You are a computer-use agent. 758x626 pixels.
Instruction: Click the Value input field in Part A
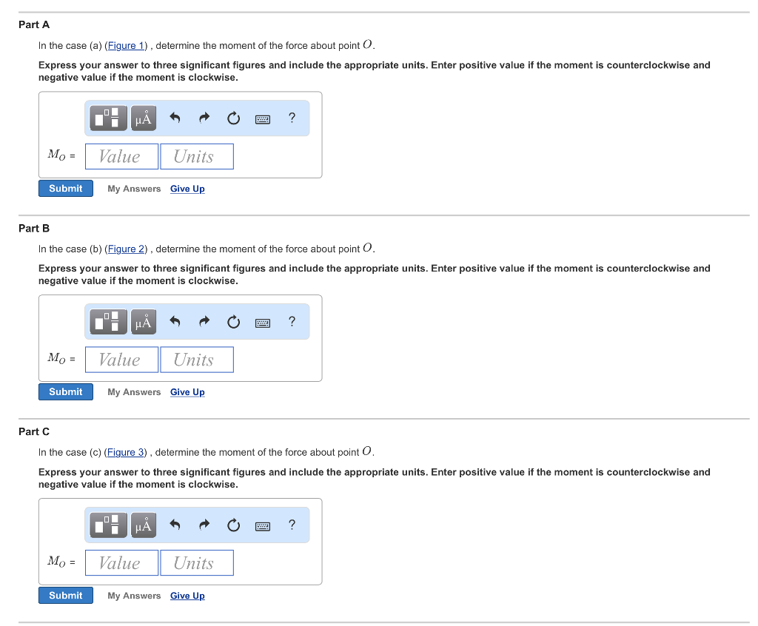pos(121,156)
